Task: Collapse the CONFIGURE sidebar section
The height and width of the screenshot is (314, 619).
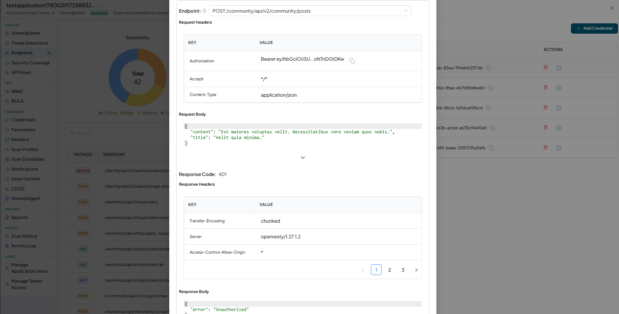Action: [50, 112]
